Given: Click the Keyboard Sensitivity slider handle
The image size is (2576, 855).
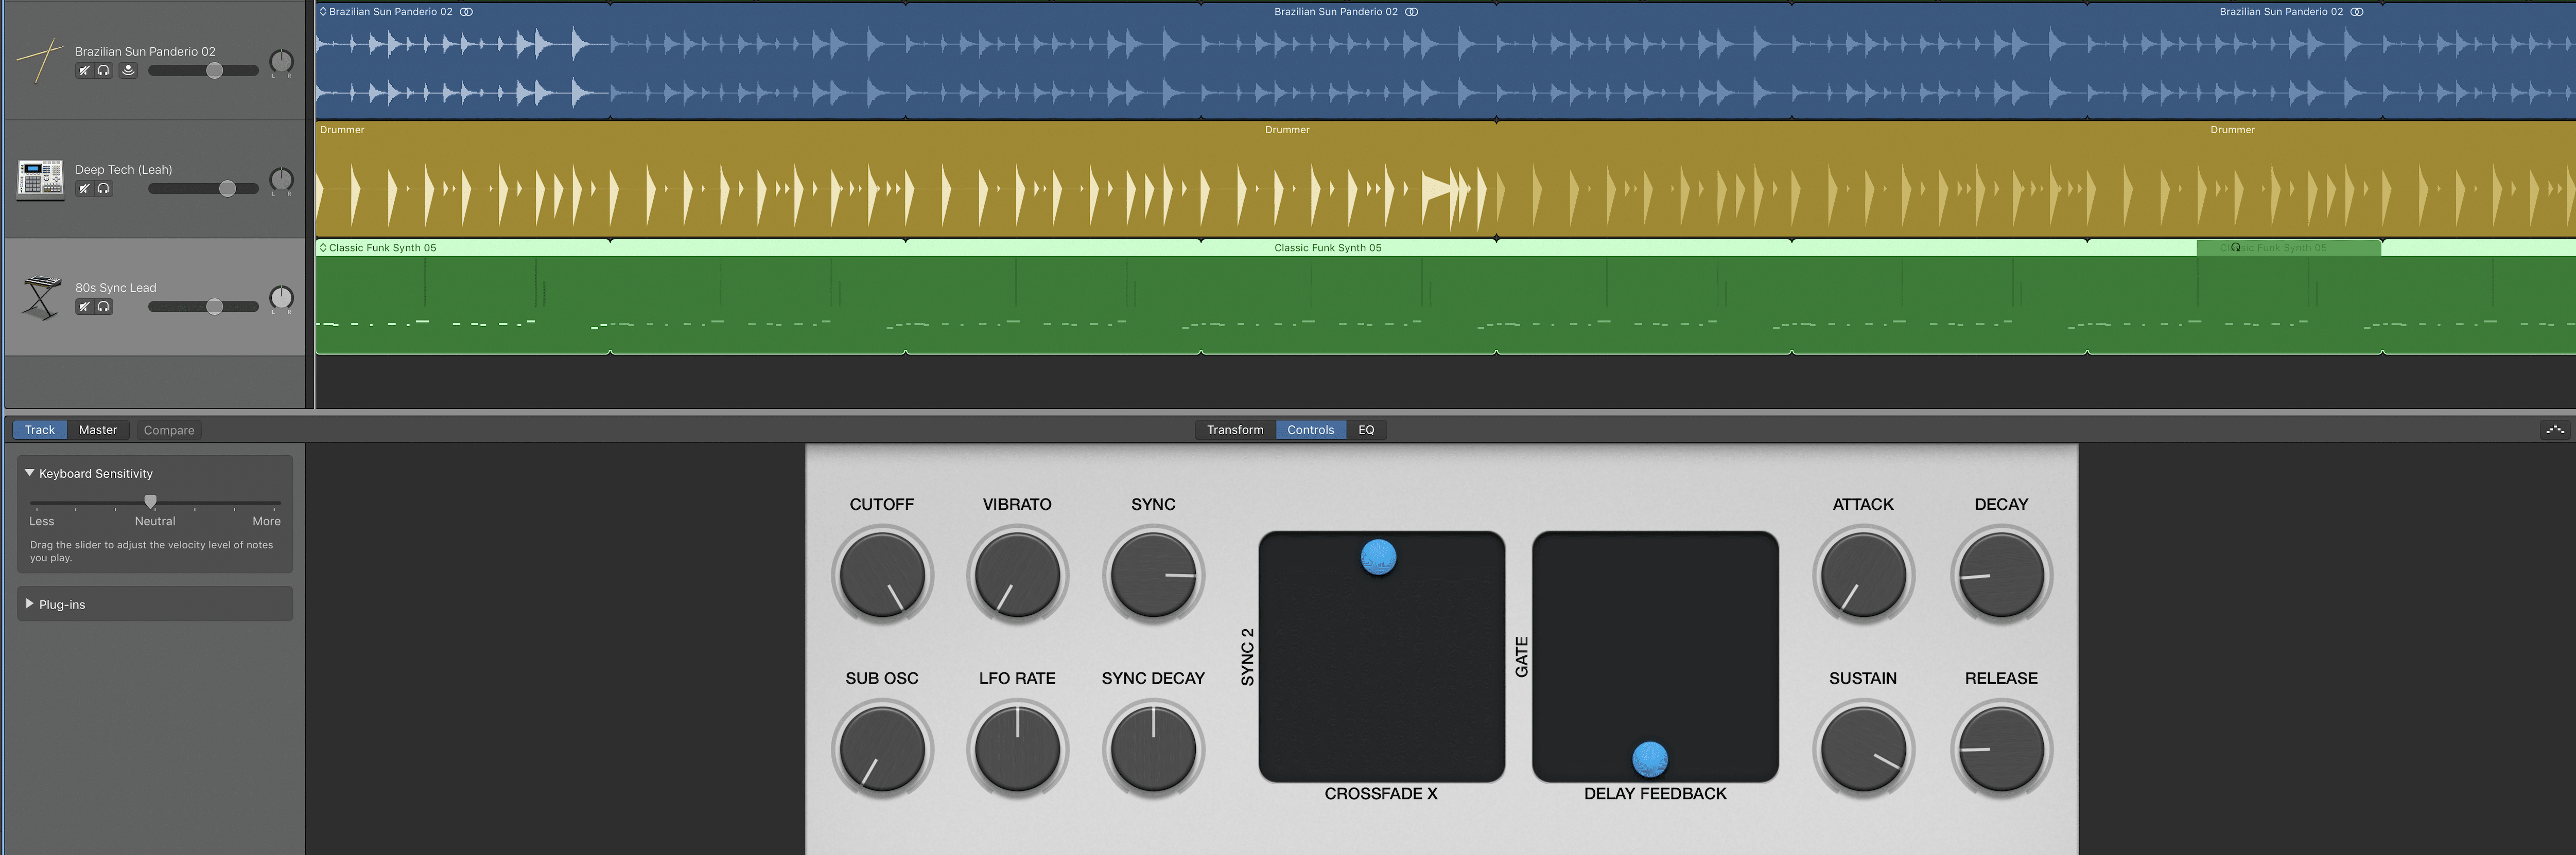Looking at the screenshot, I should (150, 502).
